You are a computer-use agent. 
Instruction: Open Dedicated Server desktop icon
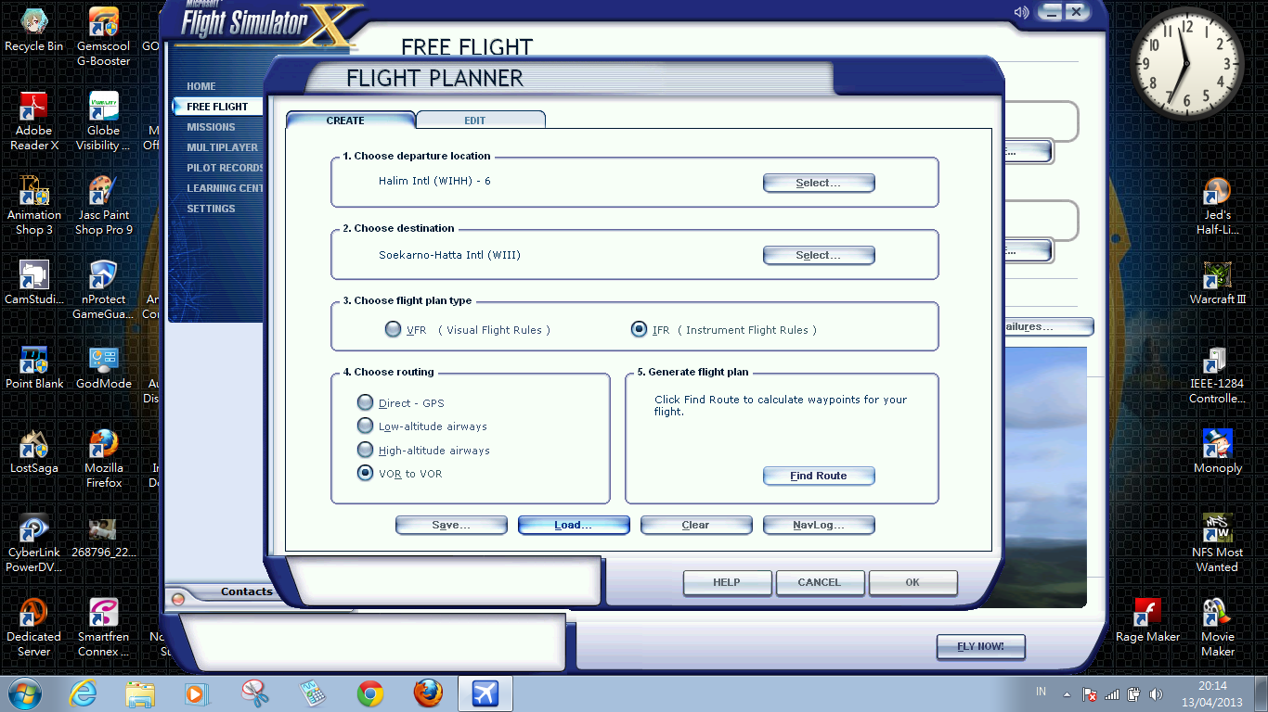click(34, 628)
